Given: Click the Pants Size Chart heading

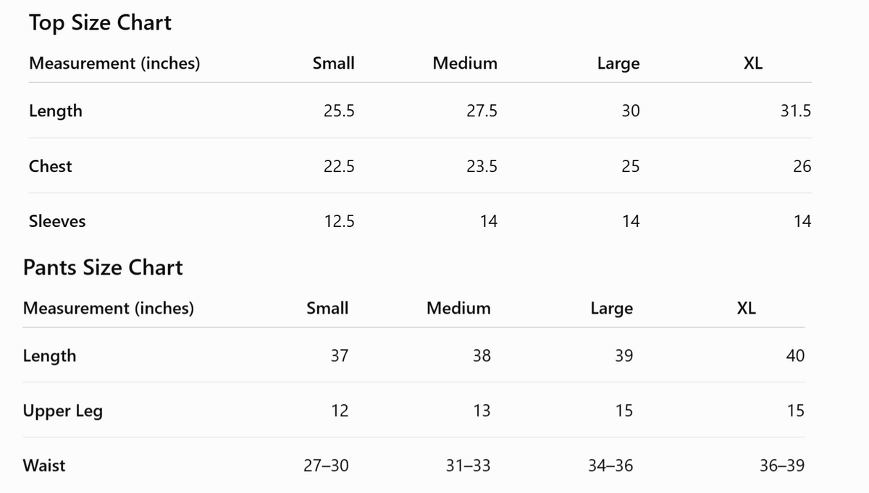Looking at the screenshot, I should pyautogui.click(x=103, y=267).
